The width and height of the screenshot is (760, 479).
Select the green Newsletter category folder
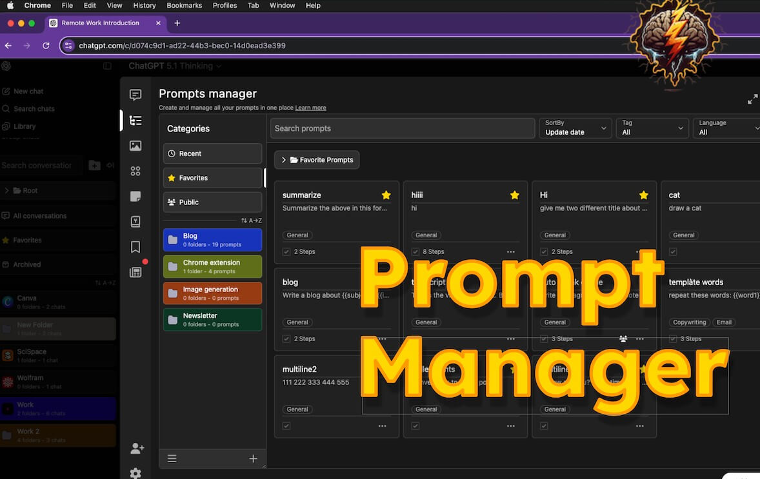coord(212,320)
